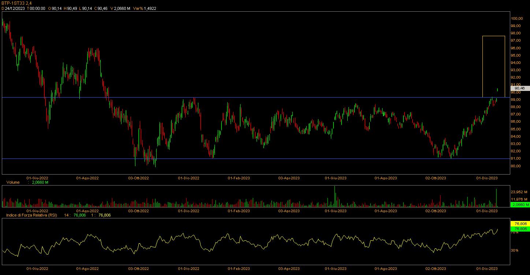Click the 11,976 M volume axis label

tap(519, 199)
